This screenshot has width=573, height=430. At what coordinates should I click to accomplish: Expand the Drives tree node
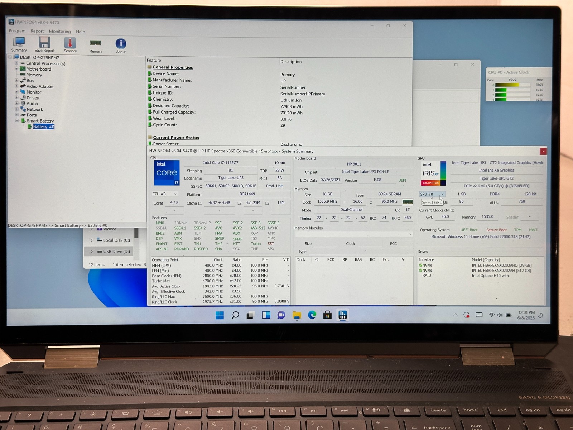[x=16, y=97]
